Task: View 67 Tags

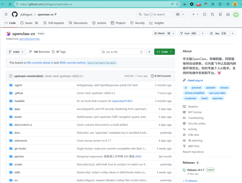Action: click(59, 52)
